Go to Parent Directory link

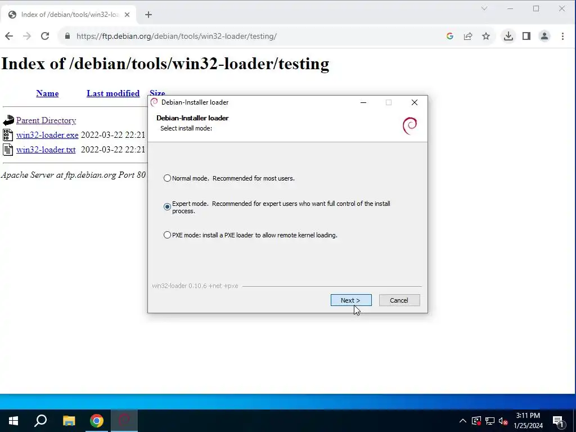(x=46, y=120)
